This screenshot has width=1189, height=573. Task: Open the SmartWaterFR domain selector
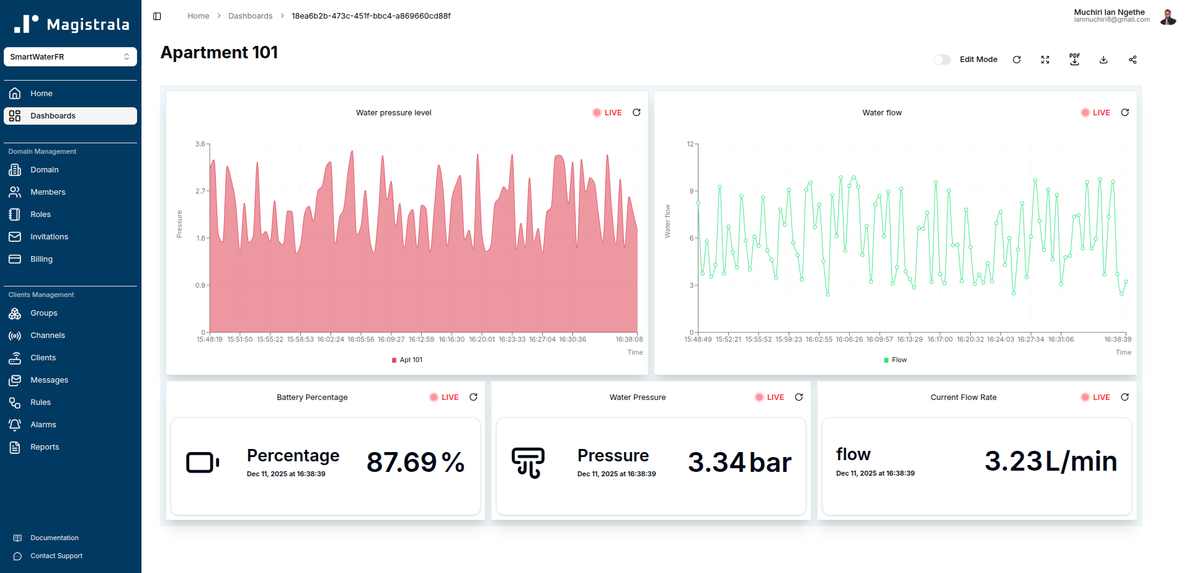[70, 56]
